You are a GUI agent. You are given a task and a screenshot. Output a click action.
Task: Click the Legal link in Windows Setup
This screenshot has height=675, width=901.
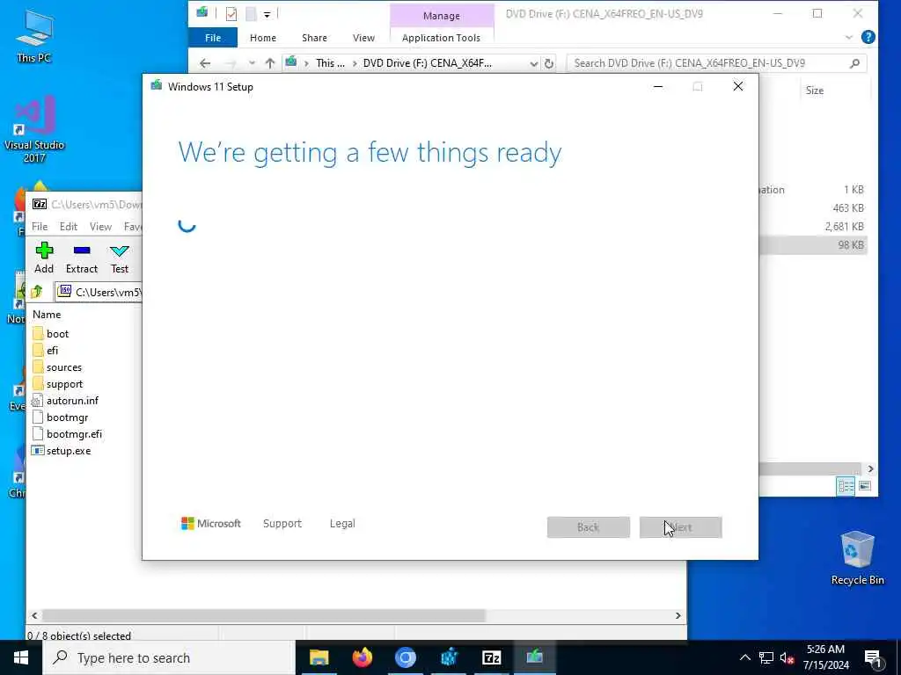click(342, 524)
